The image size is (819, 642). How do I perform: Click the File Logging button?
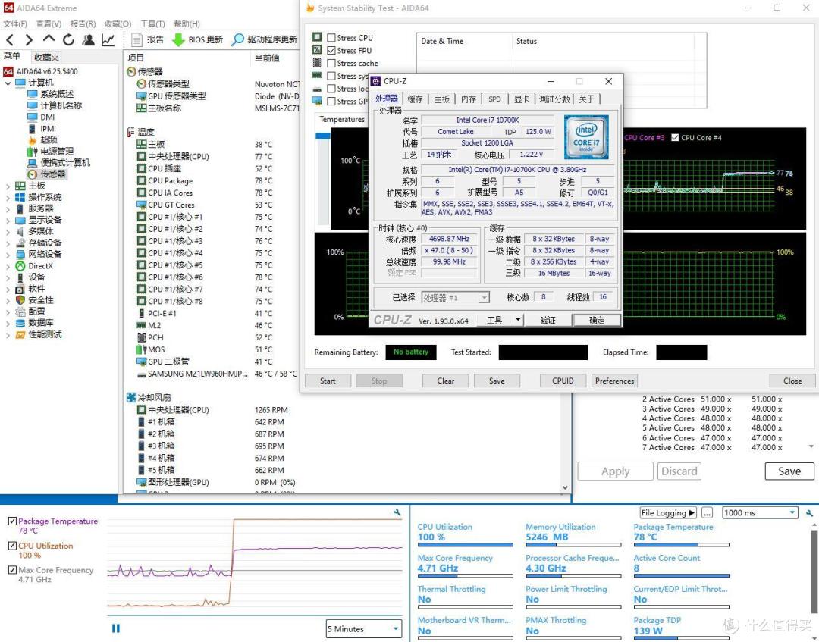[669, 513]
